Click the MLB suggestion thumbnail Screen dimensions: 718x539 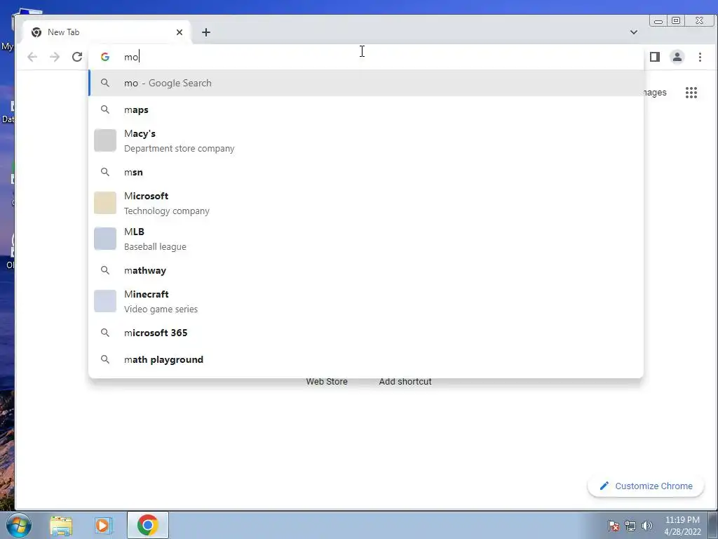[105, 239]
